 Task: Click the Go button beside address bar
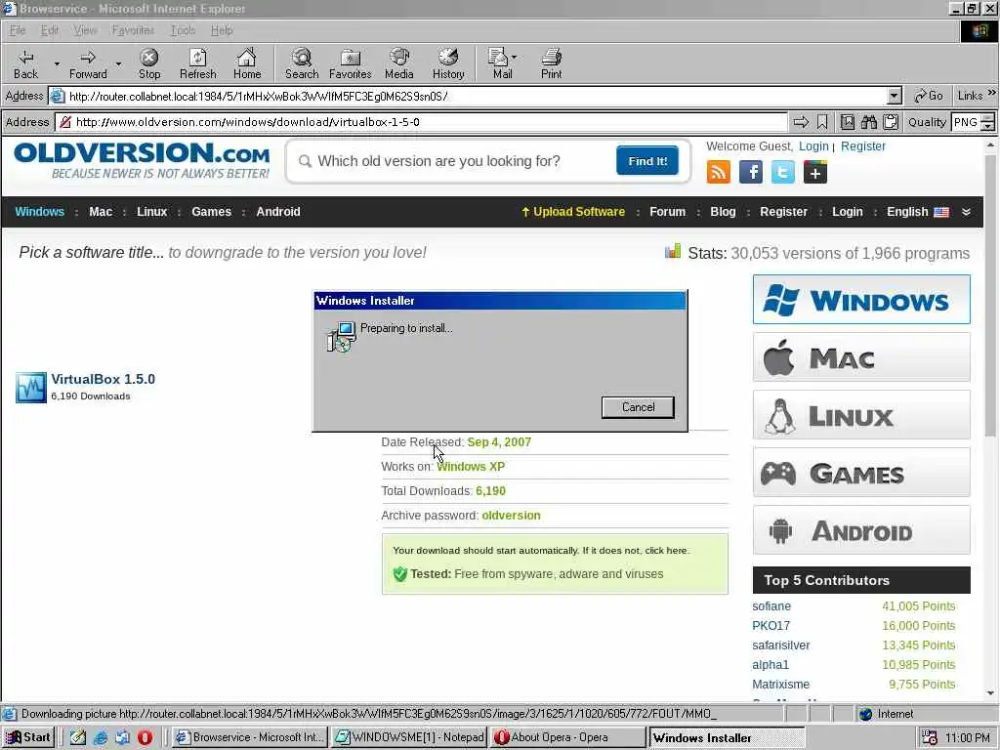point(929,96)
